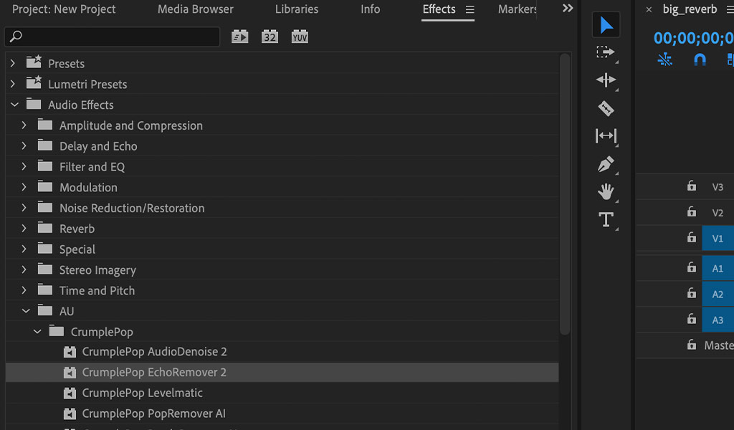Toggle track lock for A2
734x430 pixels.
click(692, 293)
